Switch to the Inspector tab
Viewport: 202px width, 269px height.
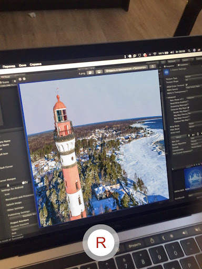pos(169,66)
